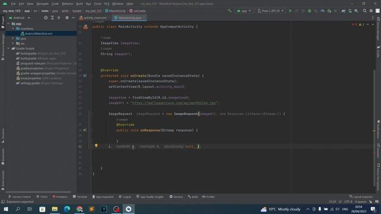The image size is (381, 214).
Task: Click onCreate breadcrumb in navigation bar
Action: pos(138,11)
